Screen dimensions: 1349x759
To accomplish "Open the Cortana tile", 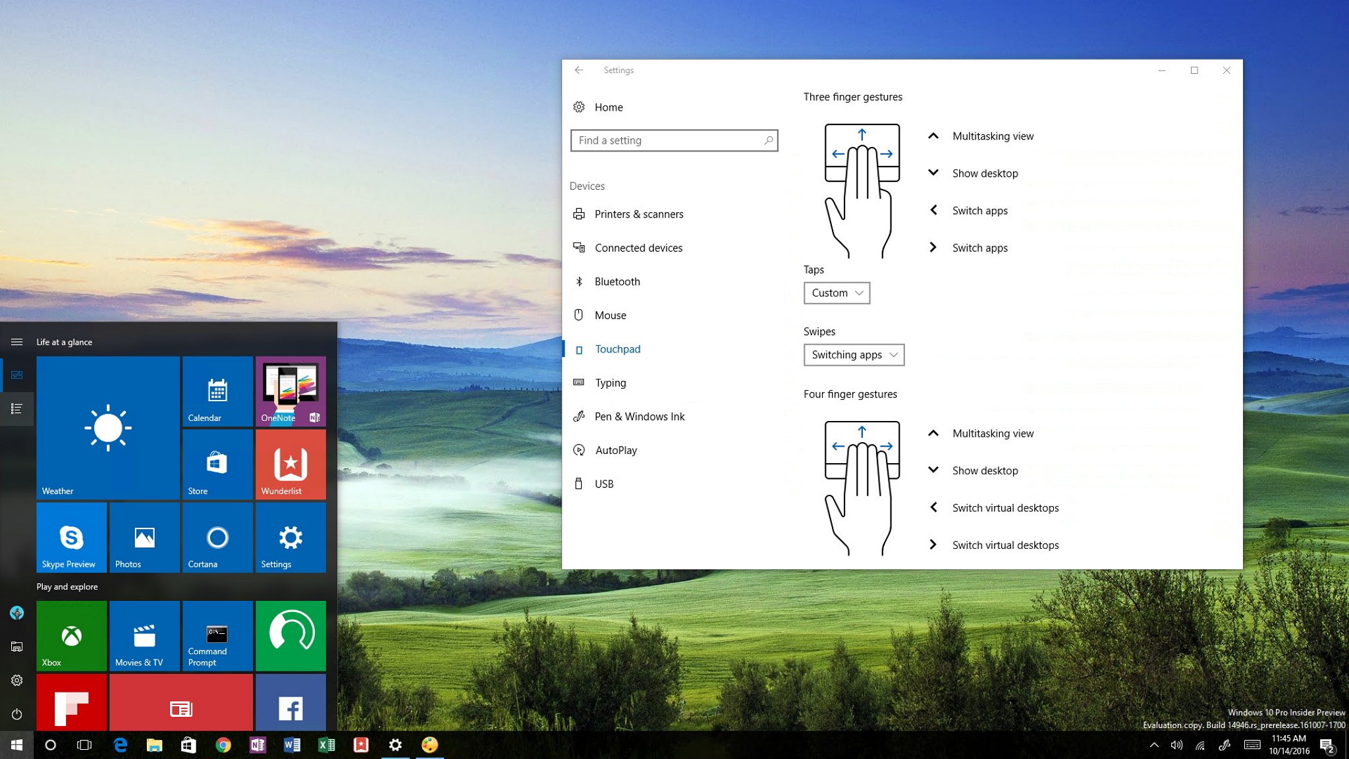I will 217,538.
